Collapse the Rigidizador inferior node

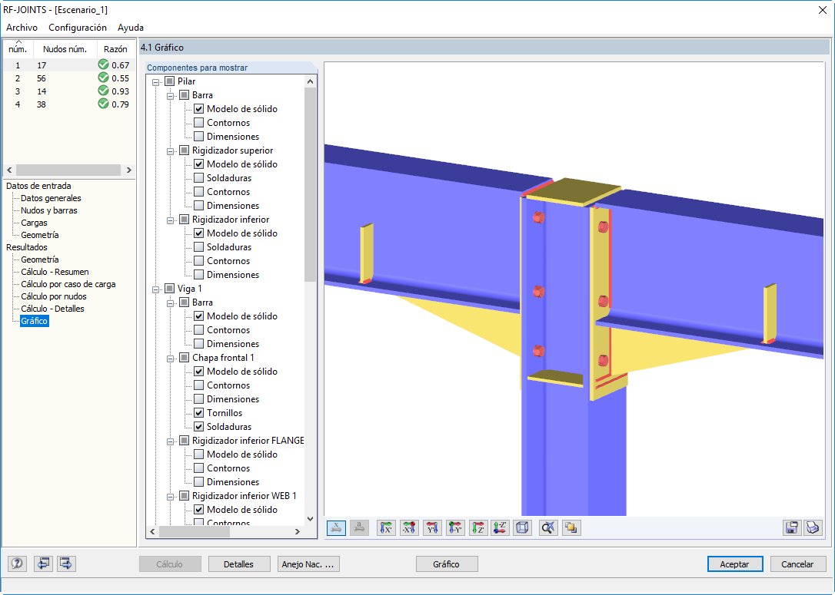coord(171,220)
